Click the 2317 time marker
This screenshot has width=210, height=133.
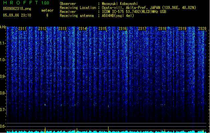pos(142,29)
